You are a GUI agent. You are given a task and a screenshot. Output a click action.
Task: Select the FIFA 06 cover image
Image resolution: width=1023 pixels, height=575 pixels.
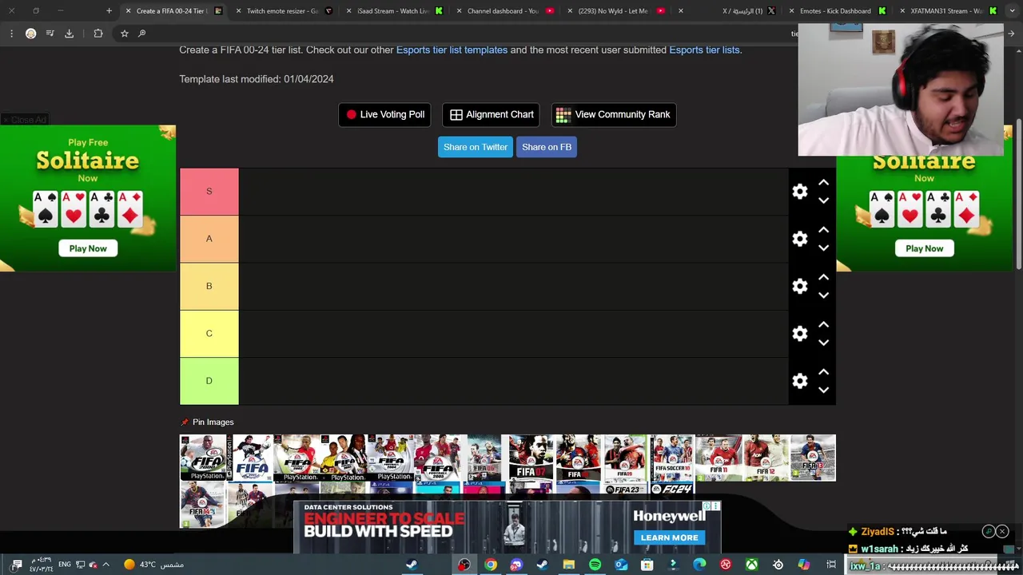click(484, 458)
